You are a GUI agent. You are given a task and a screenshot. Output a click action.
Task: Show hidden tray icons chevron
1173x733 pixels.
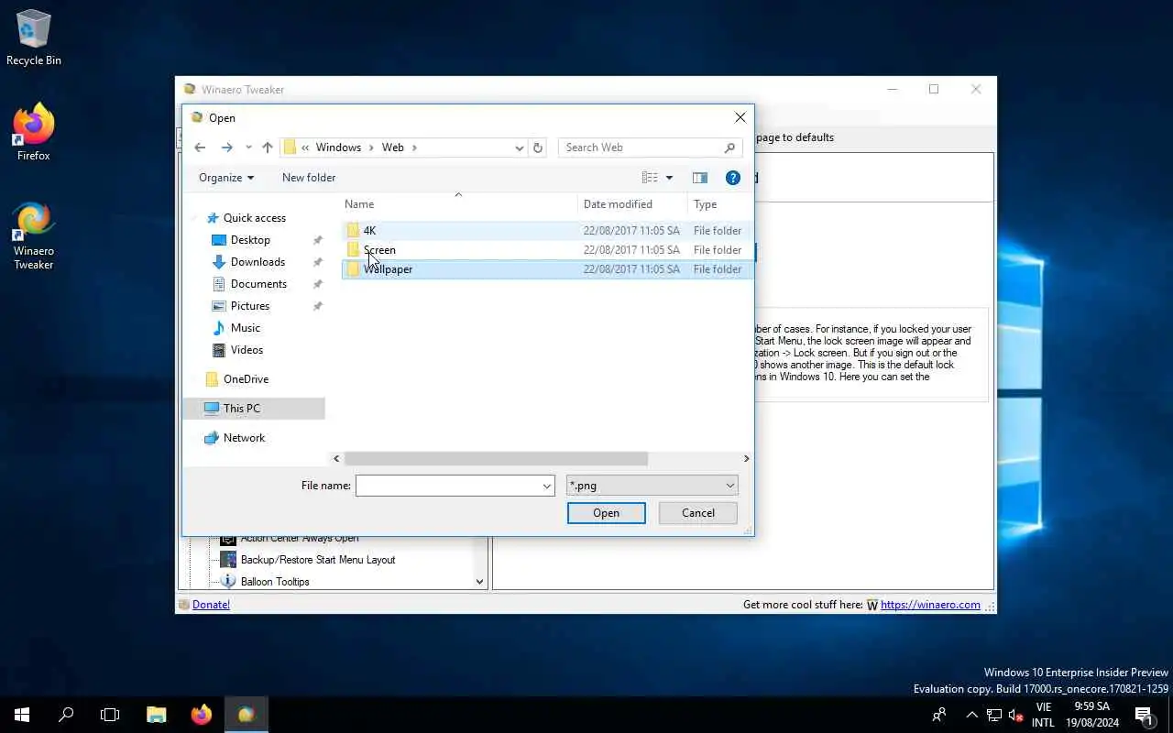(x=971, y=715)
